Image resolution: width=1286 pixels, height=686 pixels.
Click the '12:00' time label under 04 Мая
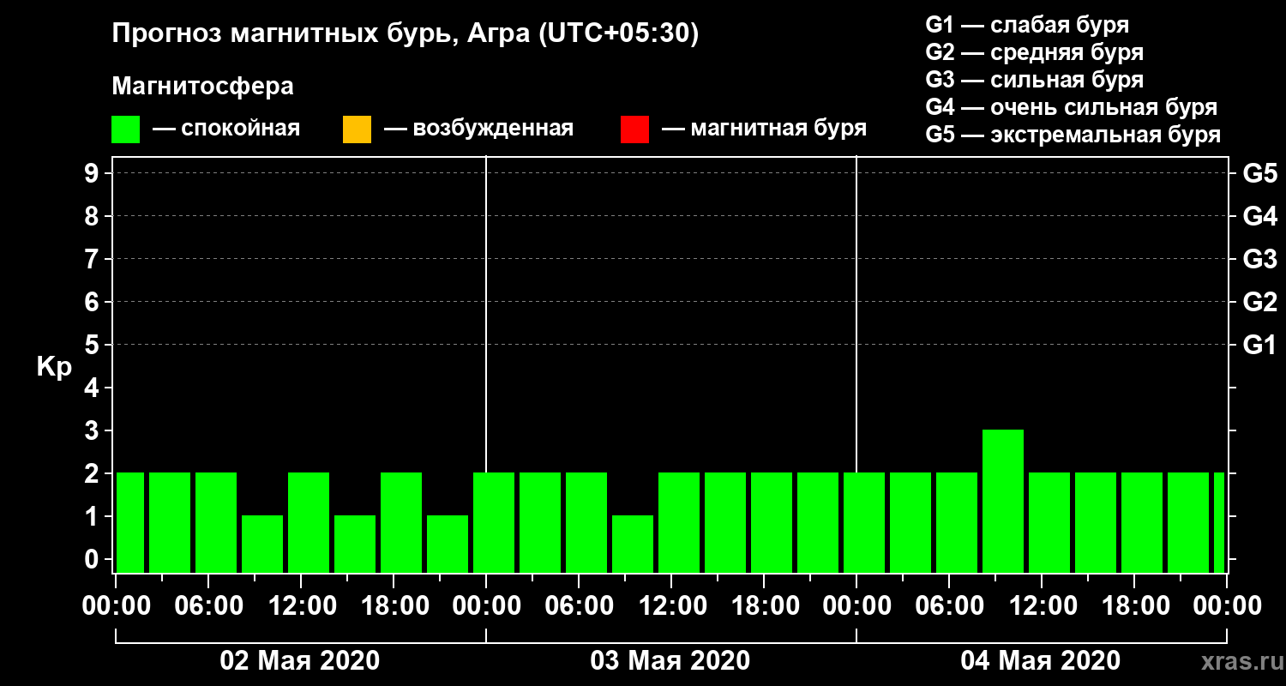point(1042,606)
